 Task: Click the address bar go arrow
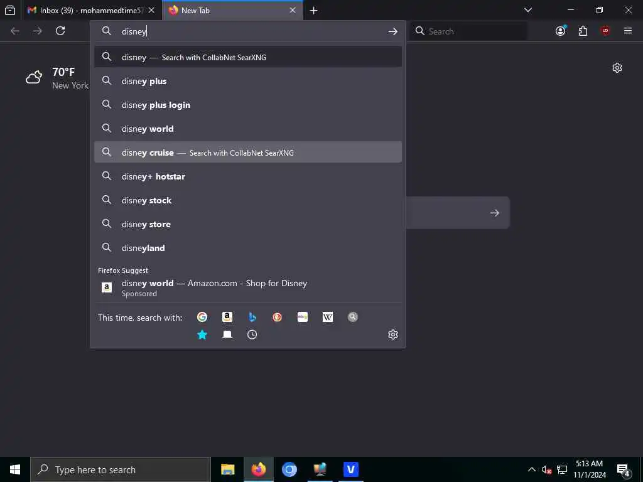[x=393, y=31]
